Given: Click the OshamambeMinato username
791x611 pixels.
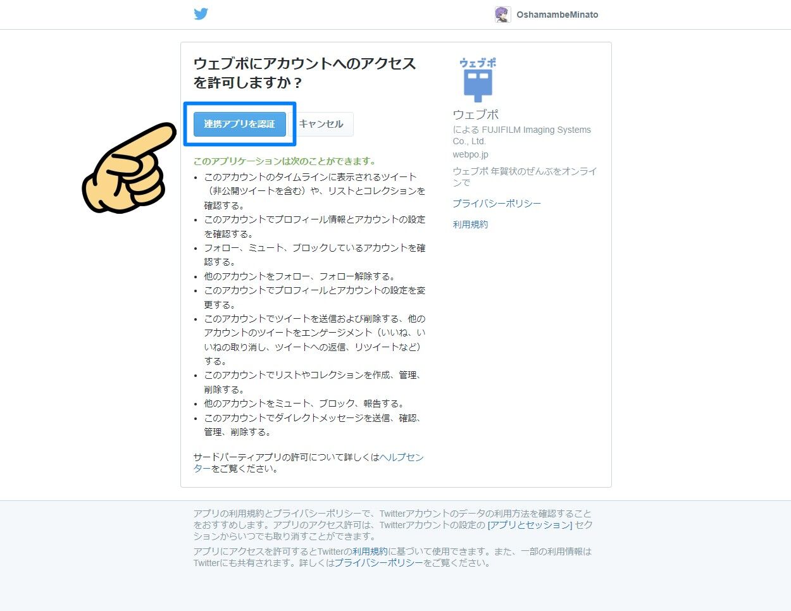Looking at the screenshot, I should [x=557, y=15].
